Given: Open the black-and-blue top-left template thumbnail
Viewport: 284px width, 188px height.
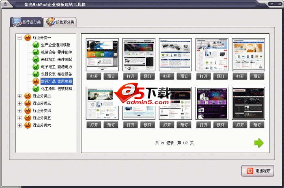Looking at the screenshot, I should click(102, 54).
